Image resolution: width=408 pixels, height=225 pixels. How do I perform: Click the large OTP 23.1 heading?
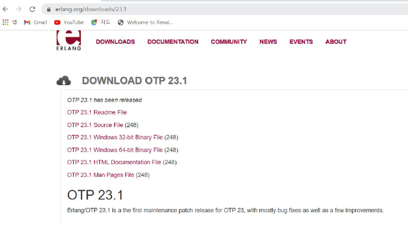tap(95, 195)
